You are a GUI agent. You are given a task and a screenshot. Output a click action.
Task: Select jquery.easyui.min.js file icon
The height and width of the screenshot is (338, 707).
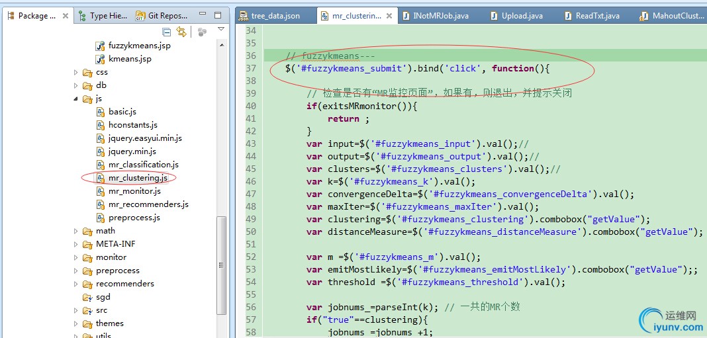pyautogui.click(x=100, y=138)
